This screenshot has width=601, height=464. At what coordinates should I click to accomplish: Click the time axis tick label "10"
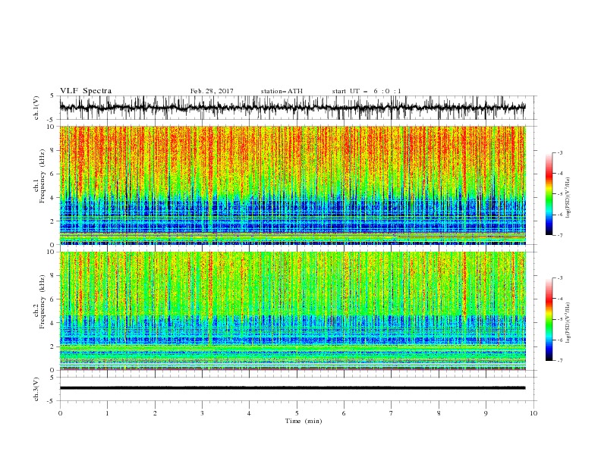point(533,413)
